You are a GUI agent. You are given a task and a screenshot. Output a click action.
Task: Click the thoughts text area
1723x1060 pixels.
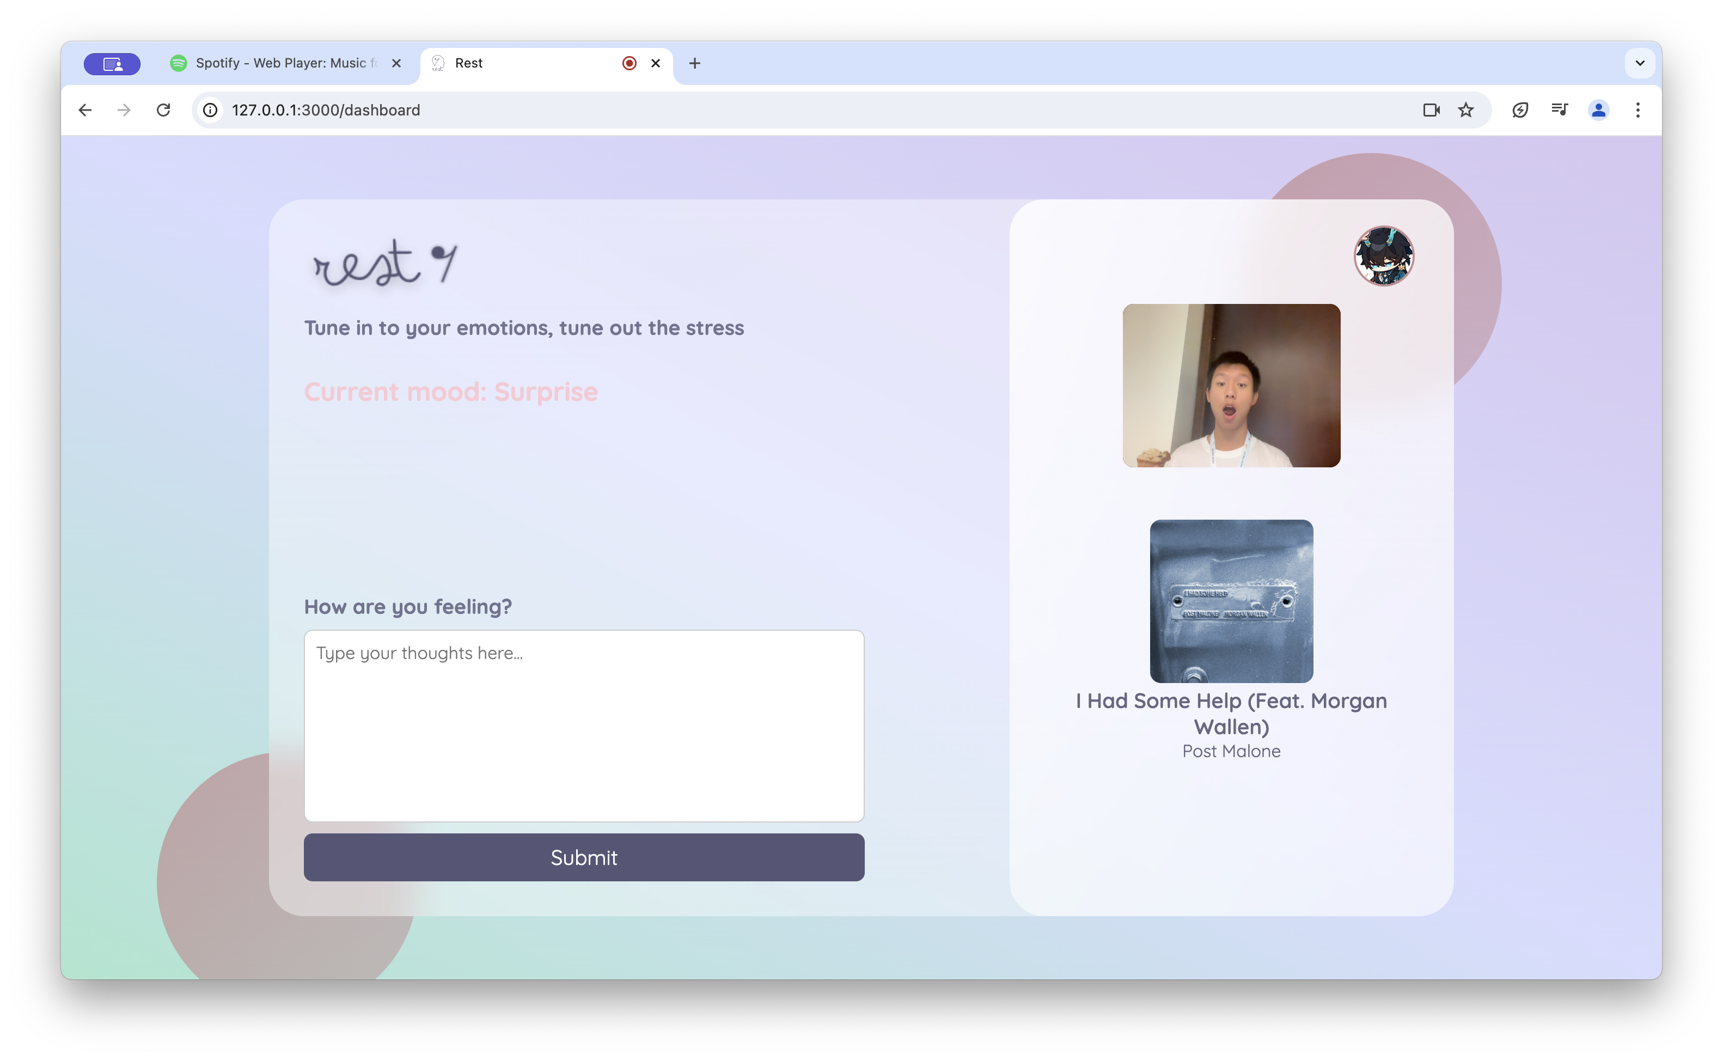[584, 726]
